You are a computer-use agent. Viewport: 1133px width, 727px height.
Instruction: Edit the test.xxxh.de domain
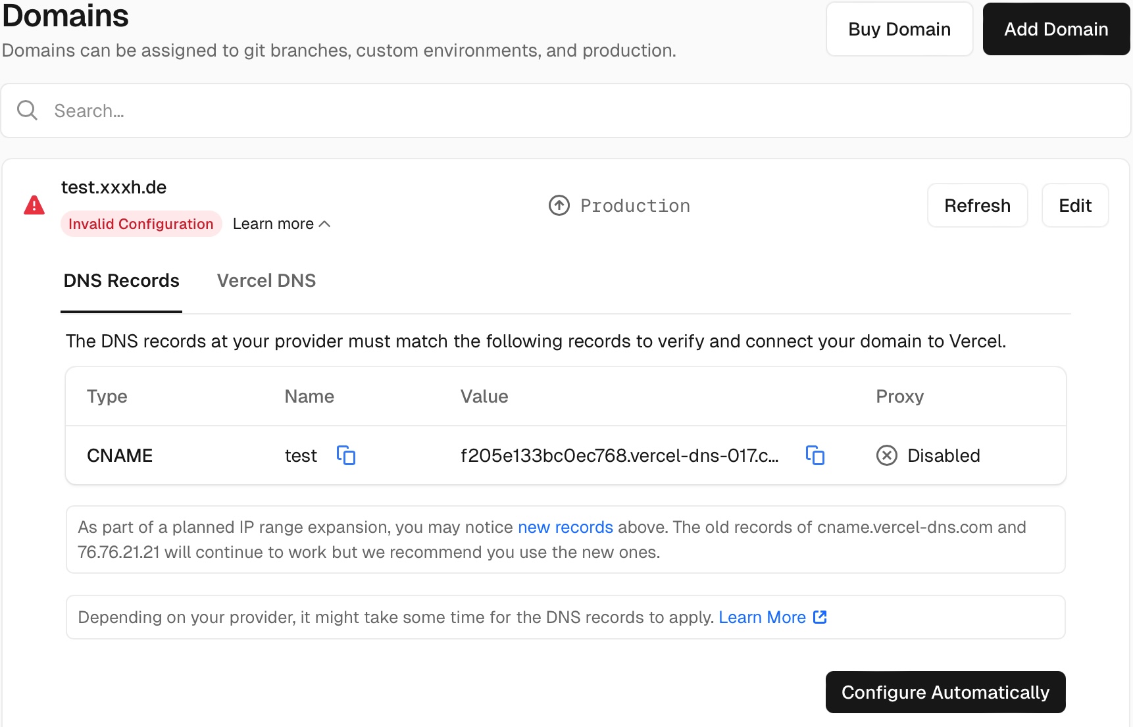click(x=1074, y=206)
